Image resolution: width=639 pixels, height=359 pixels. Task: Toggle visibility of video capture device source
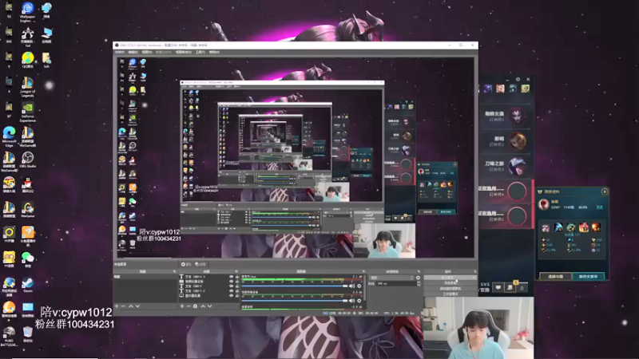tap(231, 282)
